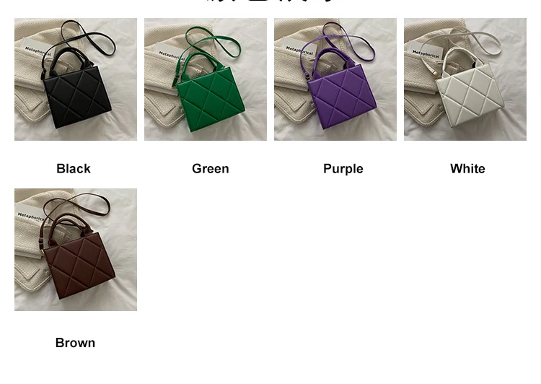Choose the White color label
This screenshot has height=384, width=541.
468,169
